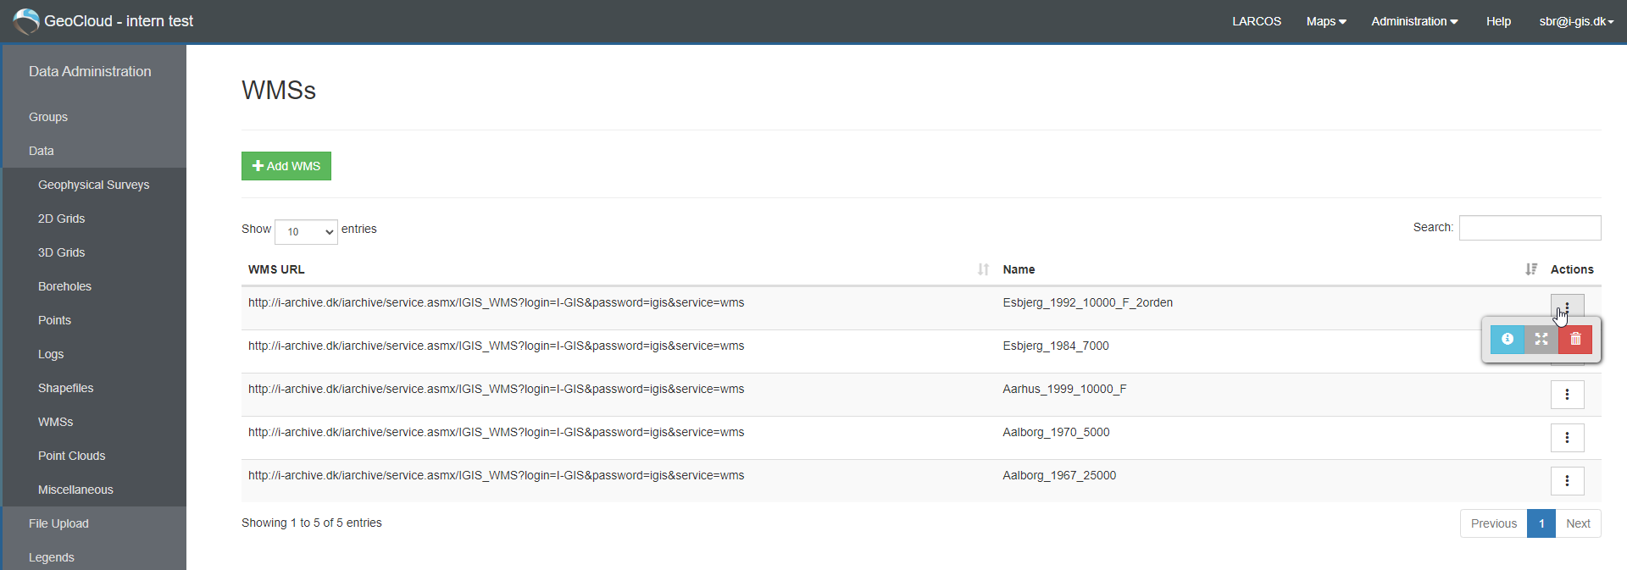The width and height of the screenshot is (1627, 570).
Task: Click Data Administration sidebar heading
Action: coord(90,72)
